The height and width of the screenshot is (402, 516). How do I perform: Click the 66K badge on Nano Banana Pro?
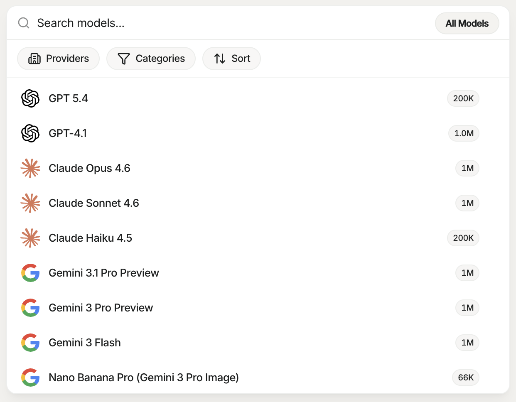tap(465, 377)
